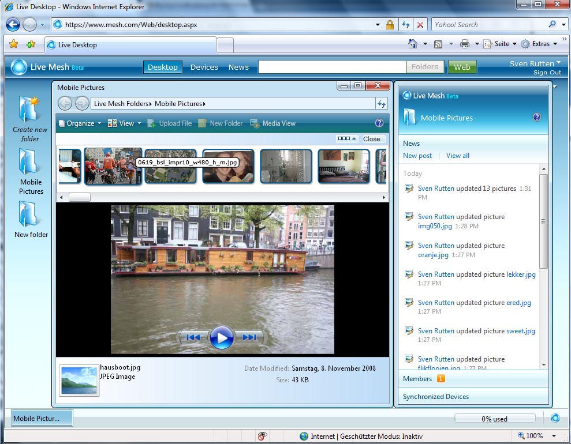
Task: Click the Yahoo search magnifier icon
Action: pyautogui.click(x=552, y=24)
